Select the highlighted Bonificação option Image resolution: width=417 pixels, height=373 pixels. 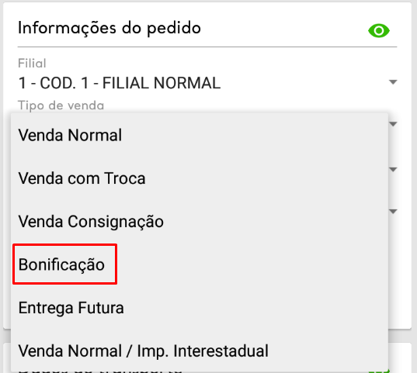pos(65,264)
